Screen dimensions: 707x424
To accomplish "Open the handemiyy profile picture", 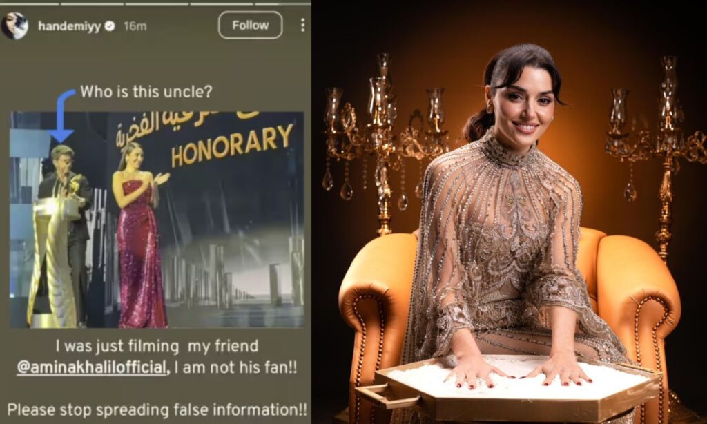I will click(14, 26).
